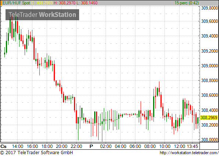Image resolution: width=219 pixels, height=156 pixels.
Task: Click the 15 perc (0:42) interval label
Action: [187, 3]
